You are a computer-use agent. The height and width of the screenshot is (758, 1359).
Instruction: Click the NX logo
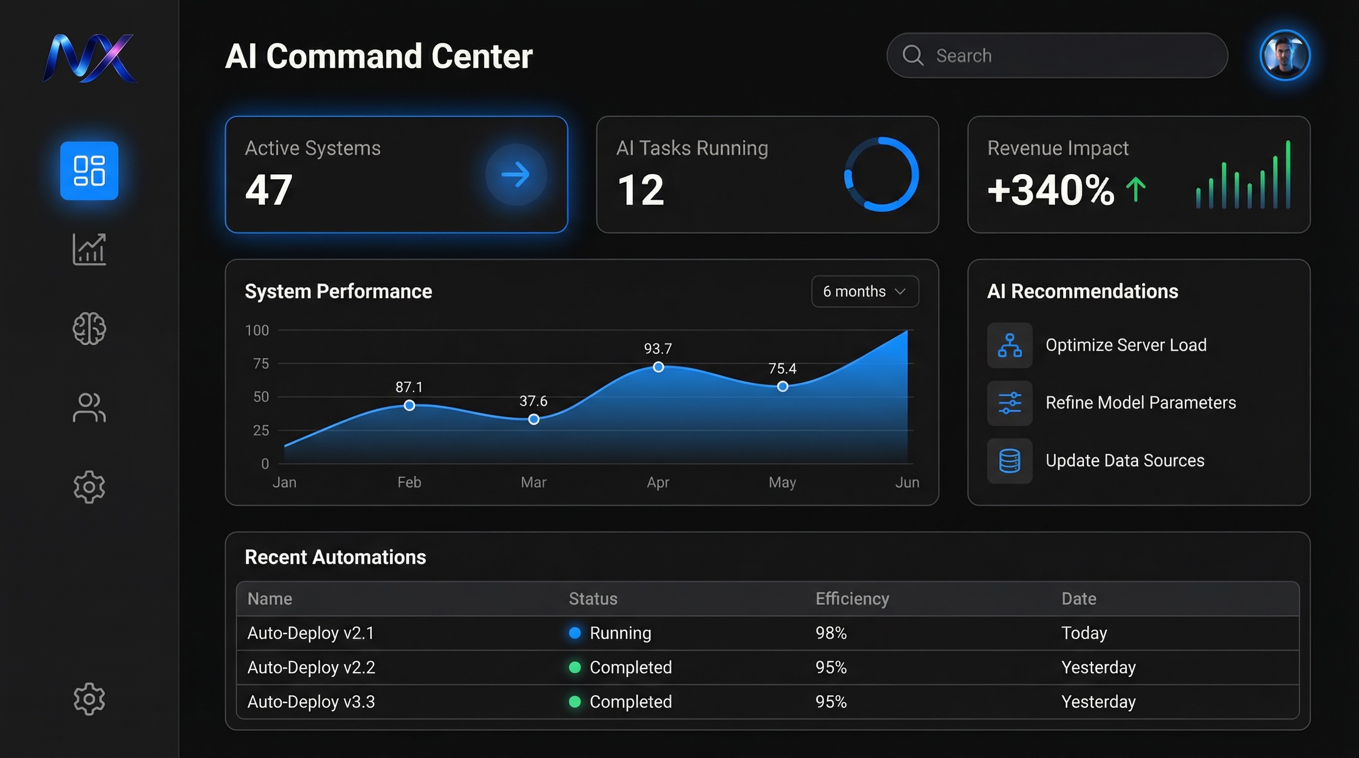[89, 58]
